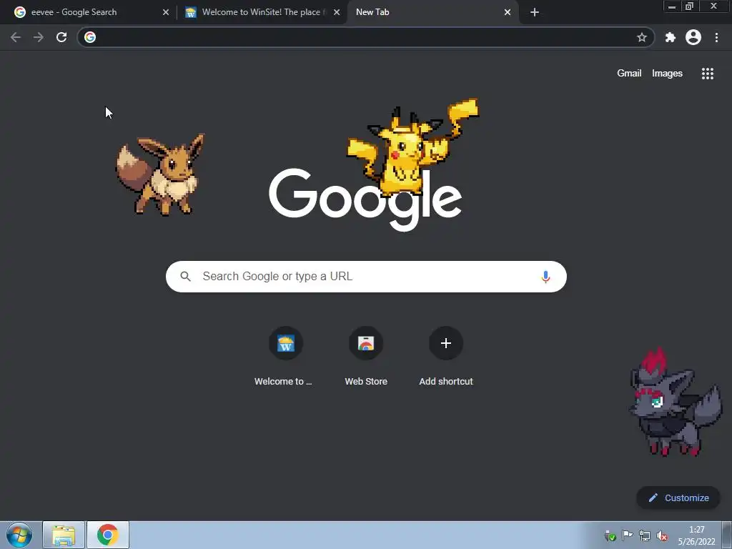Open the Customize button
Image resolution: width=732 pixels, height=549 pixels.
click(678, 498)
